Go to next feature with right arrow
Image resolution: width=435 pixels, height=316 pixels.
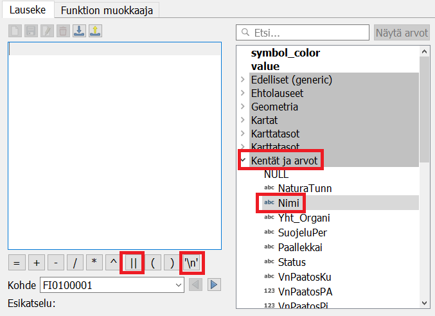click(x=215, y=285)
